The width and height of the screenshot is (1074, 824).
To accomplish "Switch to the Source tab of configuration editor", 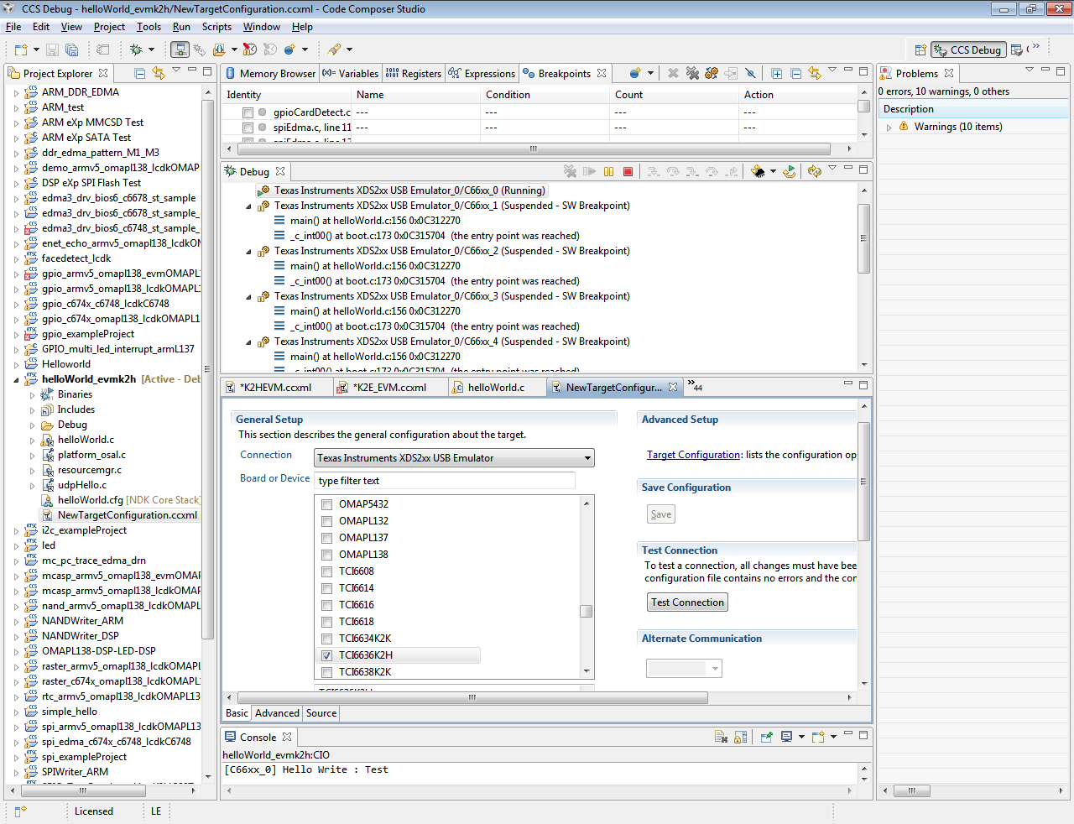I will [321, 713].
